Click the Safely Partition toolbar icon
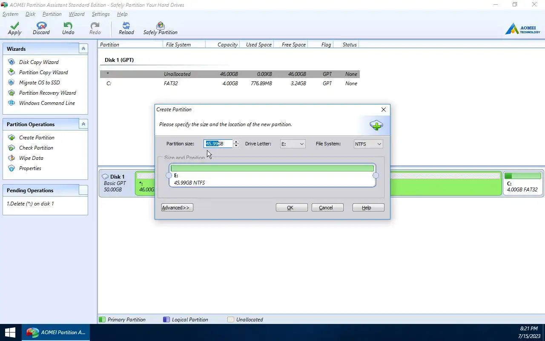 [160, 26]
